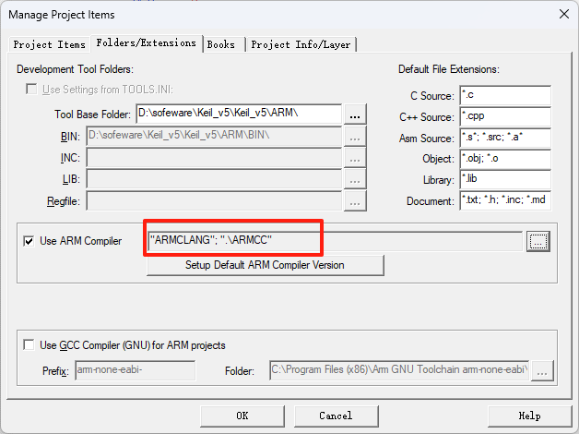Enable Use GCC Compiler (GNU) checkbox

29,345
